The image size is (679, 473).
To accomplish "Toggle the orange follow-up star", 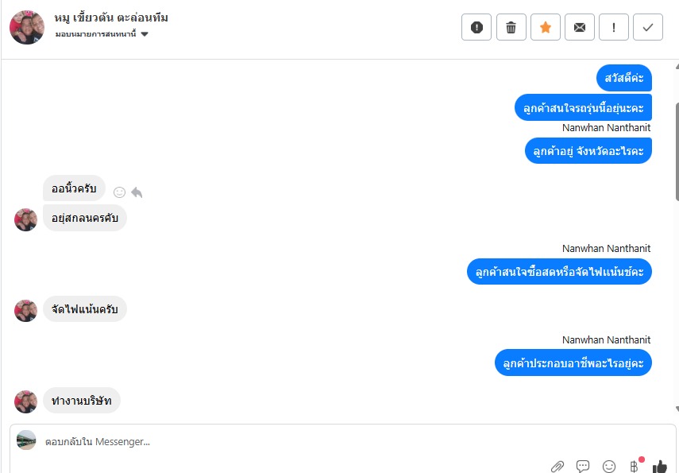I will 546,27.
